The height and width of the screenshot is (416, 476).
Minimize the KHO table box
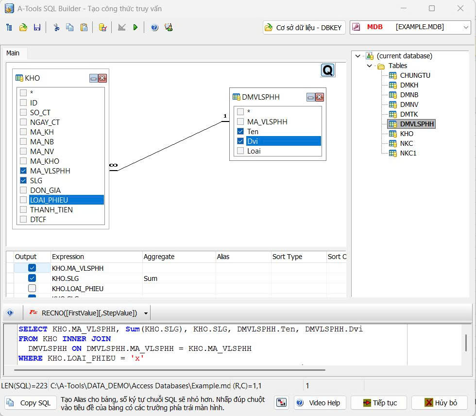tap(94, 78)
